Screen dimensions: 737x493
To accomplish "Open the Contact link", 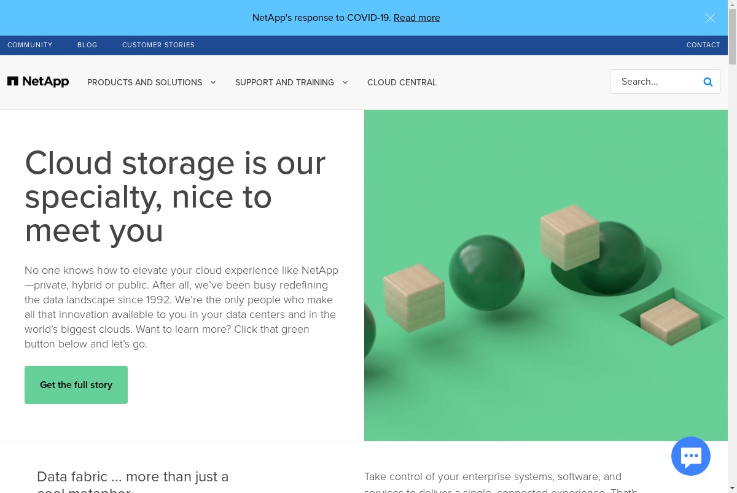I will (x=703, y=45).
